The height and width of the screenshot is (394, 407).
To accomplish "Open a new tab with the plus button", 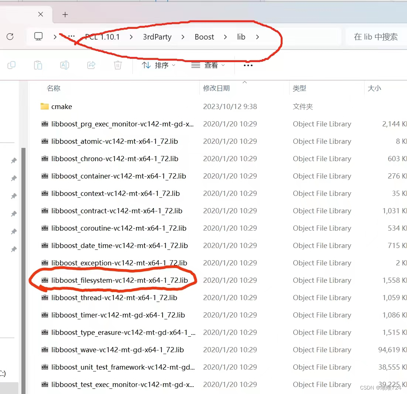I will (x=65, y=15).
